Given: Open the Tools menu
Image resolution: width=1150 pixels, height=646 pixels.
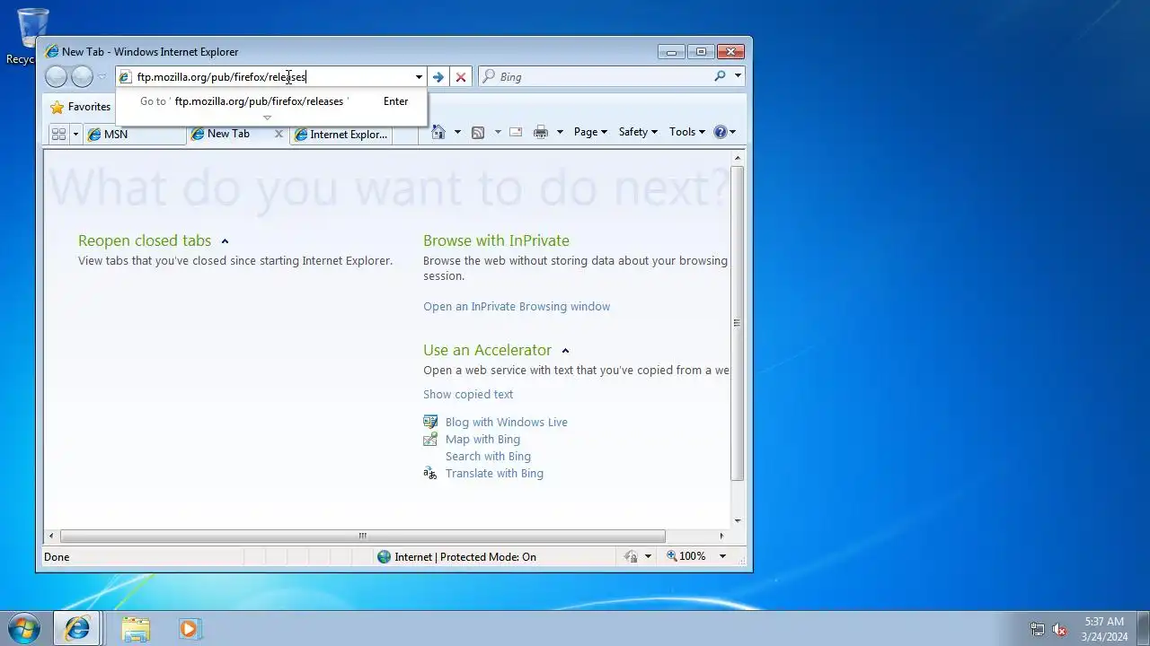Looking at the screenshot, I should pos(686,132).
